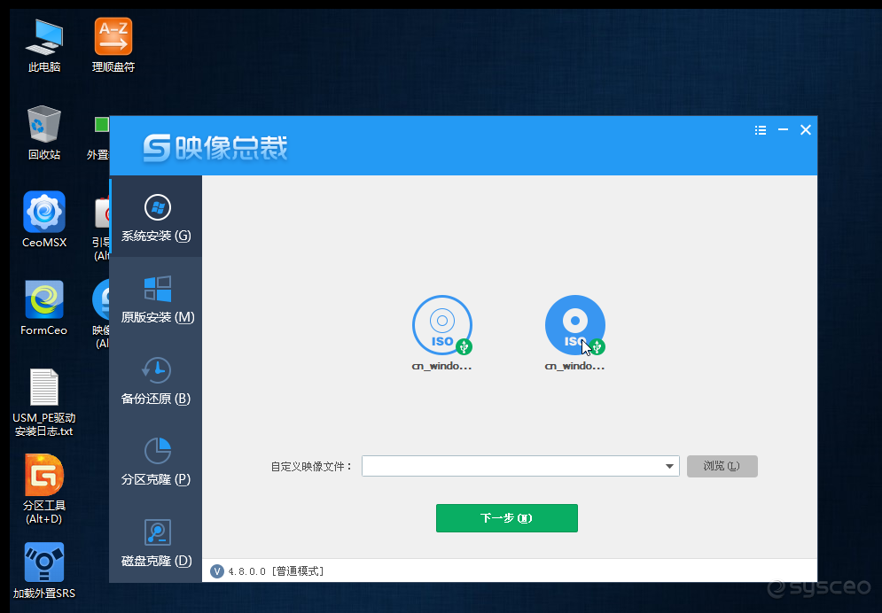The height and width of the screenshot is (613, 882).
Task: Open the 理顺盘符 A-Z desktop icon
Action: tap(113, 45)
